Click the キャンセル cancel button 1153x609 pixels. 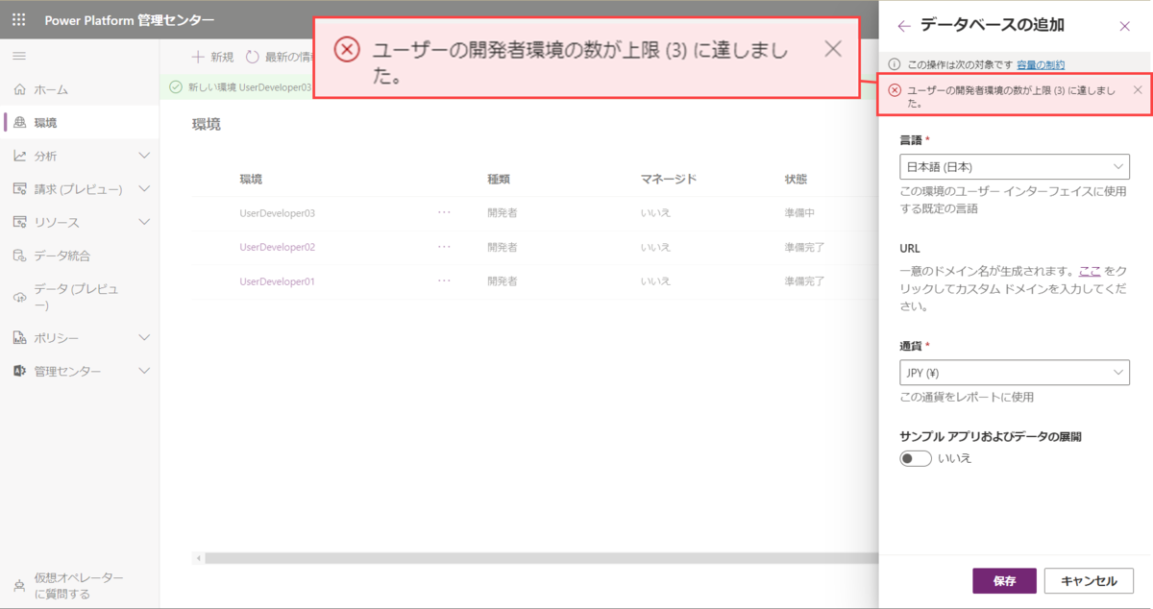[x=1089, y=581]
